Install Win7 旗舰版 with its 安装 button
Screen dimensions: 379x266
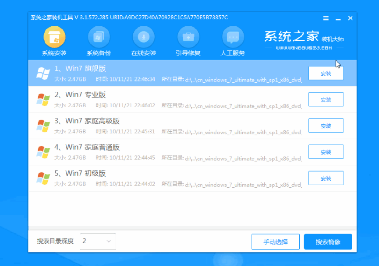point(326,73)
